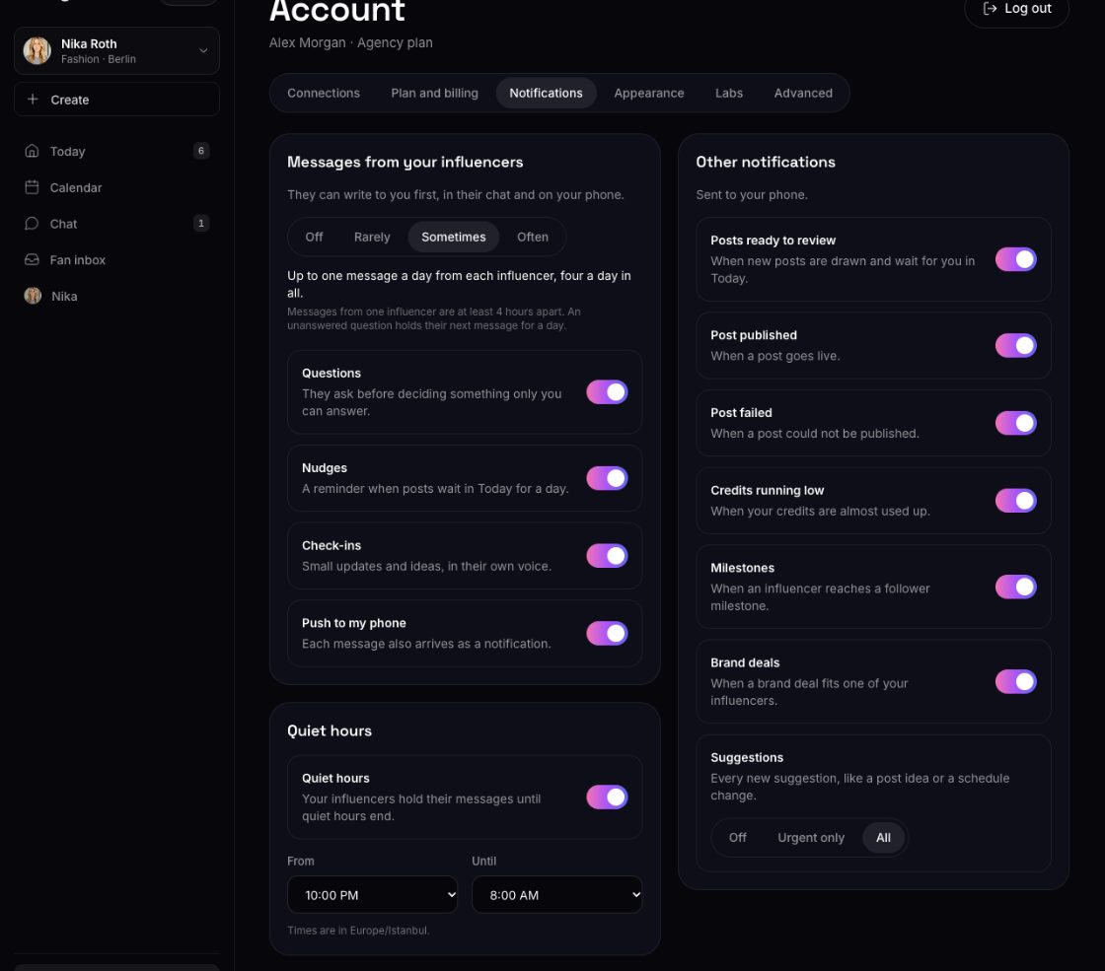Viewport: 1105px width, 971px height.
Task: Select All for Suggestions notifications
Action: click(x=884, y=838)
